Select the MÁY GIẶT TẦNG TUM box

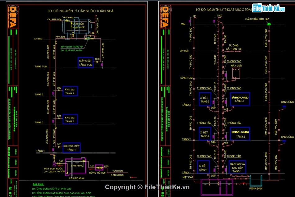tap(85, 62)
